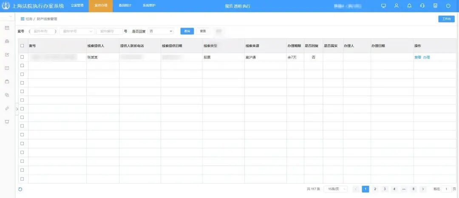This screenshot has height=198, width=459.
Task: Open the monitor icon in top bar
Action: 383,6
